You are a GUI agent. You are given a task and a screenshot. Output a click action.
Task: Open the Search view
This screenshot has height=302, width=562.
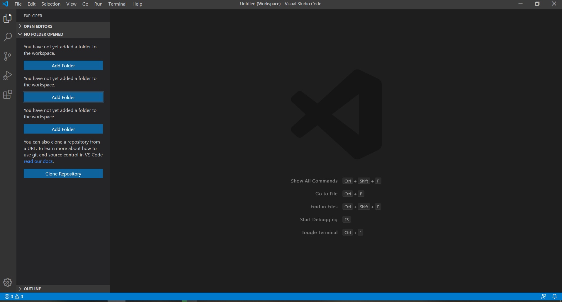[7, 37]
